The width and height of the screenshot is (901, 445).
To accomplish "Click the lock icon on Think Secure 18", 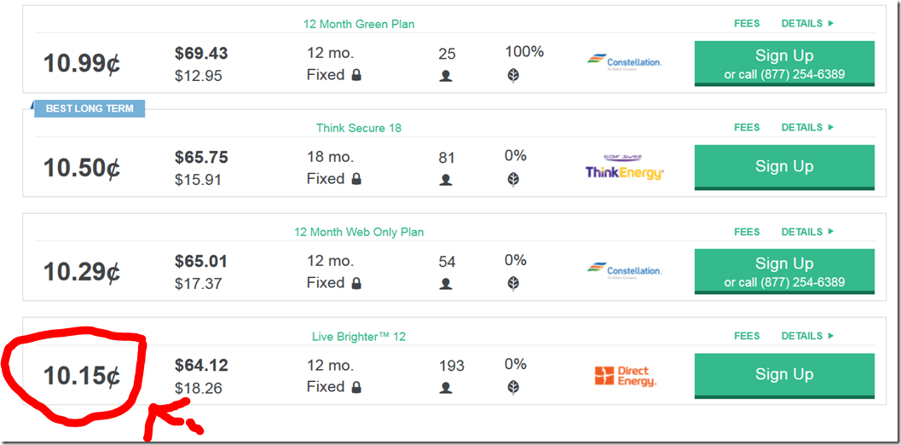I will [x=356, y=179].
